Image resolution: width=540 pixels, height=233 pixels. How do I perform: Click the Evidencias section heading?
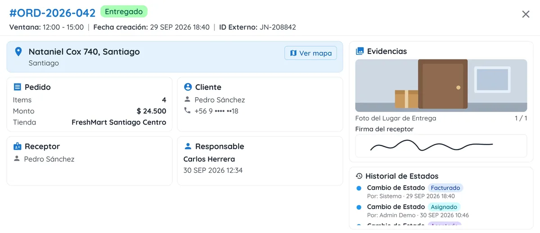point(387,51)
